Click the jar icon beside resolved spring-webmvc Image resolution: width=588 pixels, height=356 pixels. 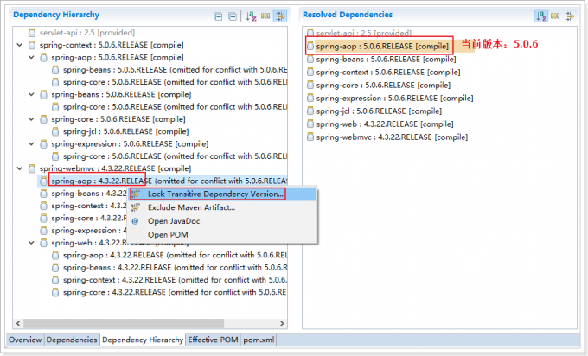tap(310, 137)
